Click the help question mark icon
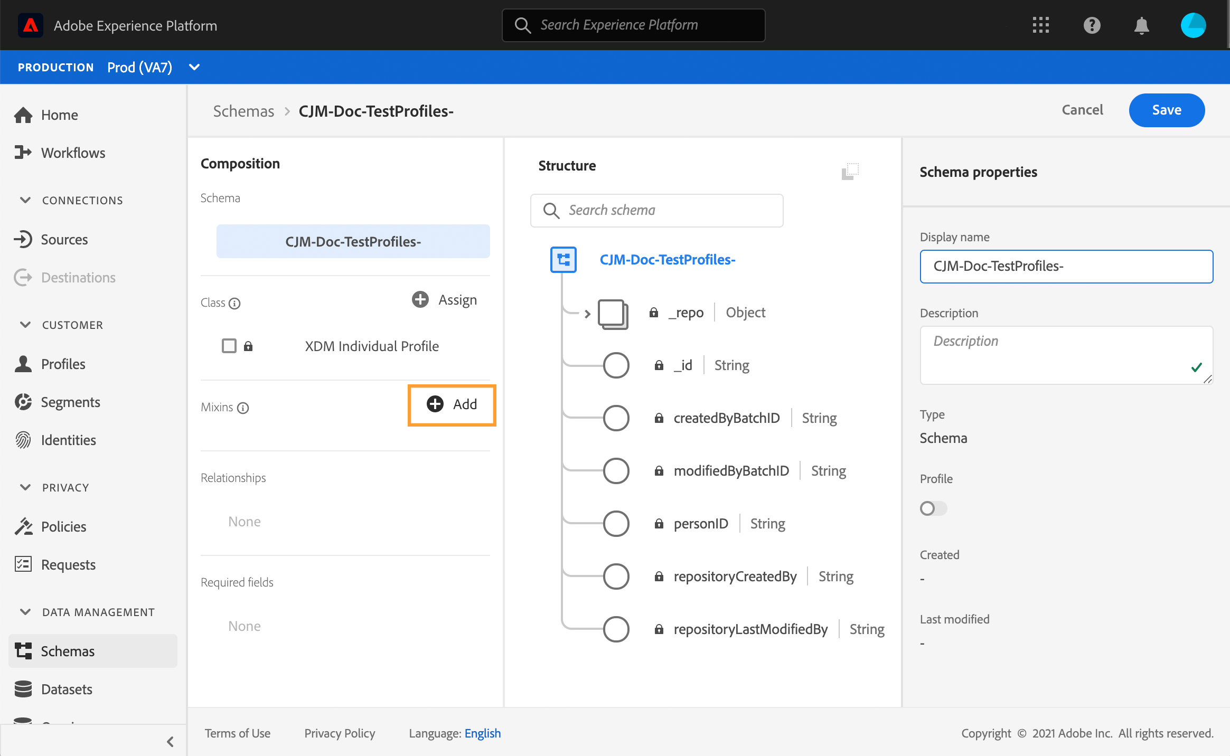 (1092, 25)
